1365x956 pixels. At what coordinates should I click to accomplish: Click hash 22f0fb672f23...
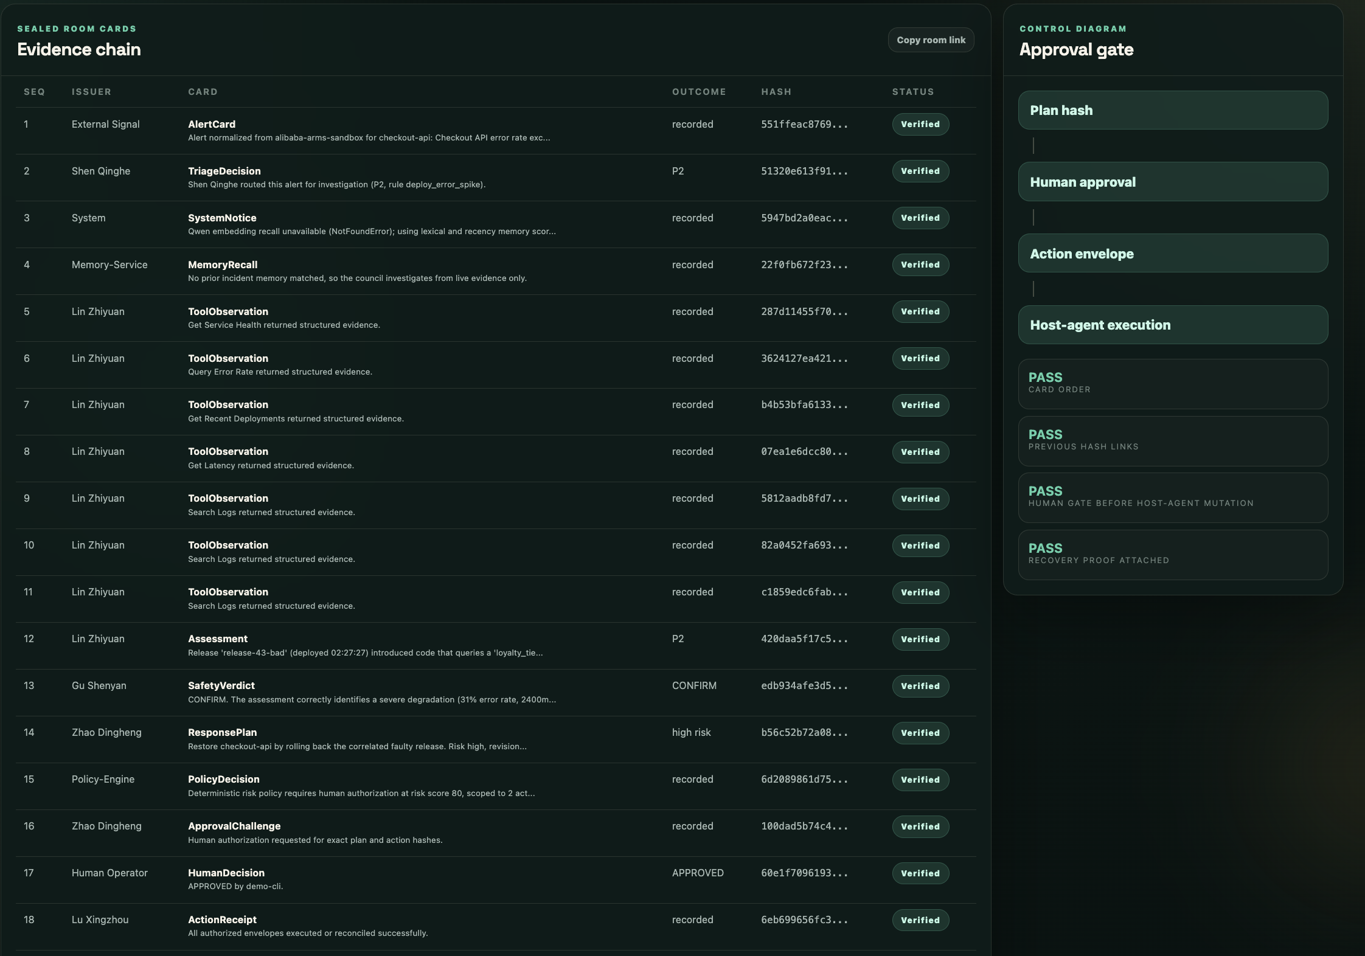(804, 265)
